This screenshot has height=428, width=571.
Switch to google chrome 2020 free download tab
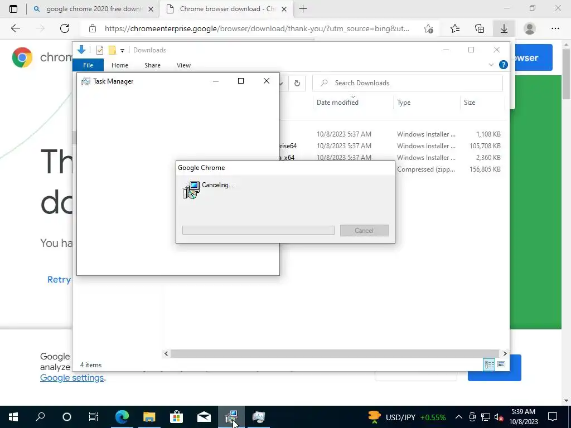pyautogui.click(x=93, y=9)
